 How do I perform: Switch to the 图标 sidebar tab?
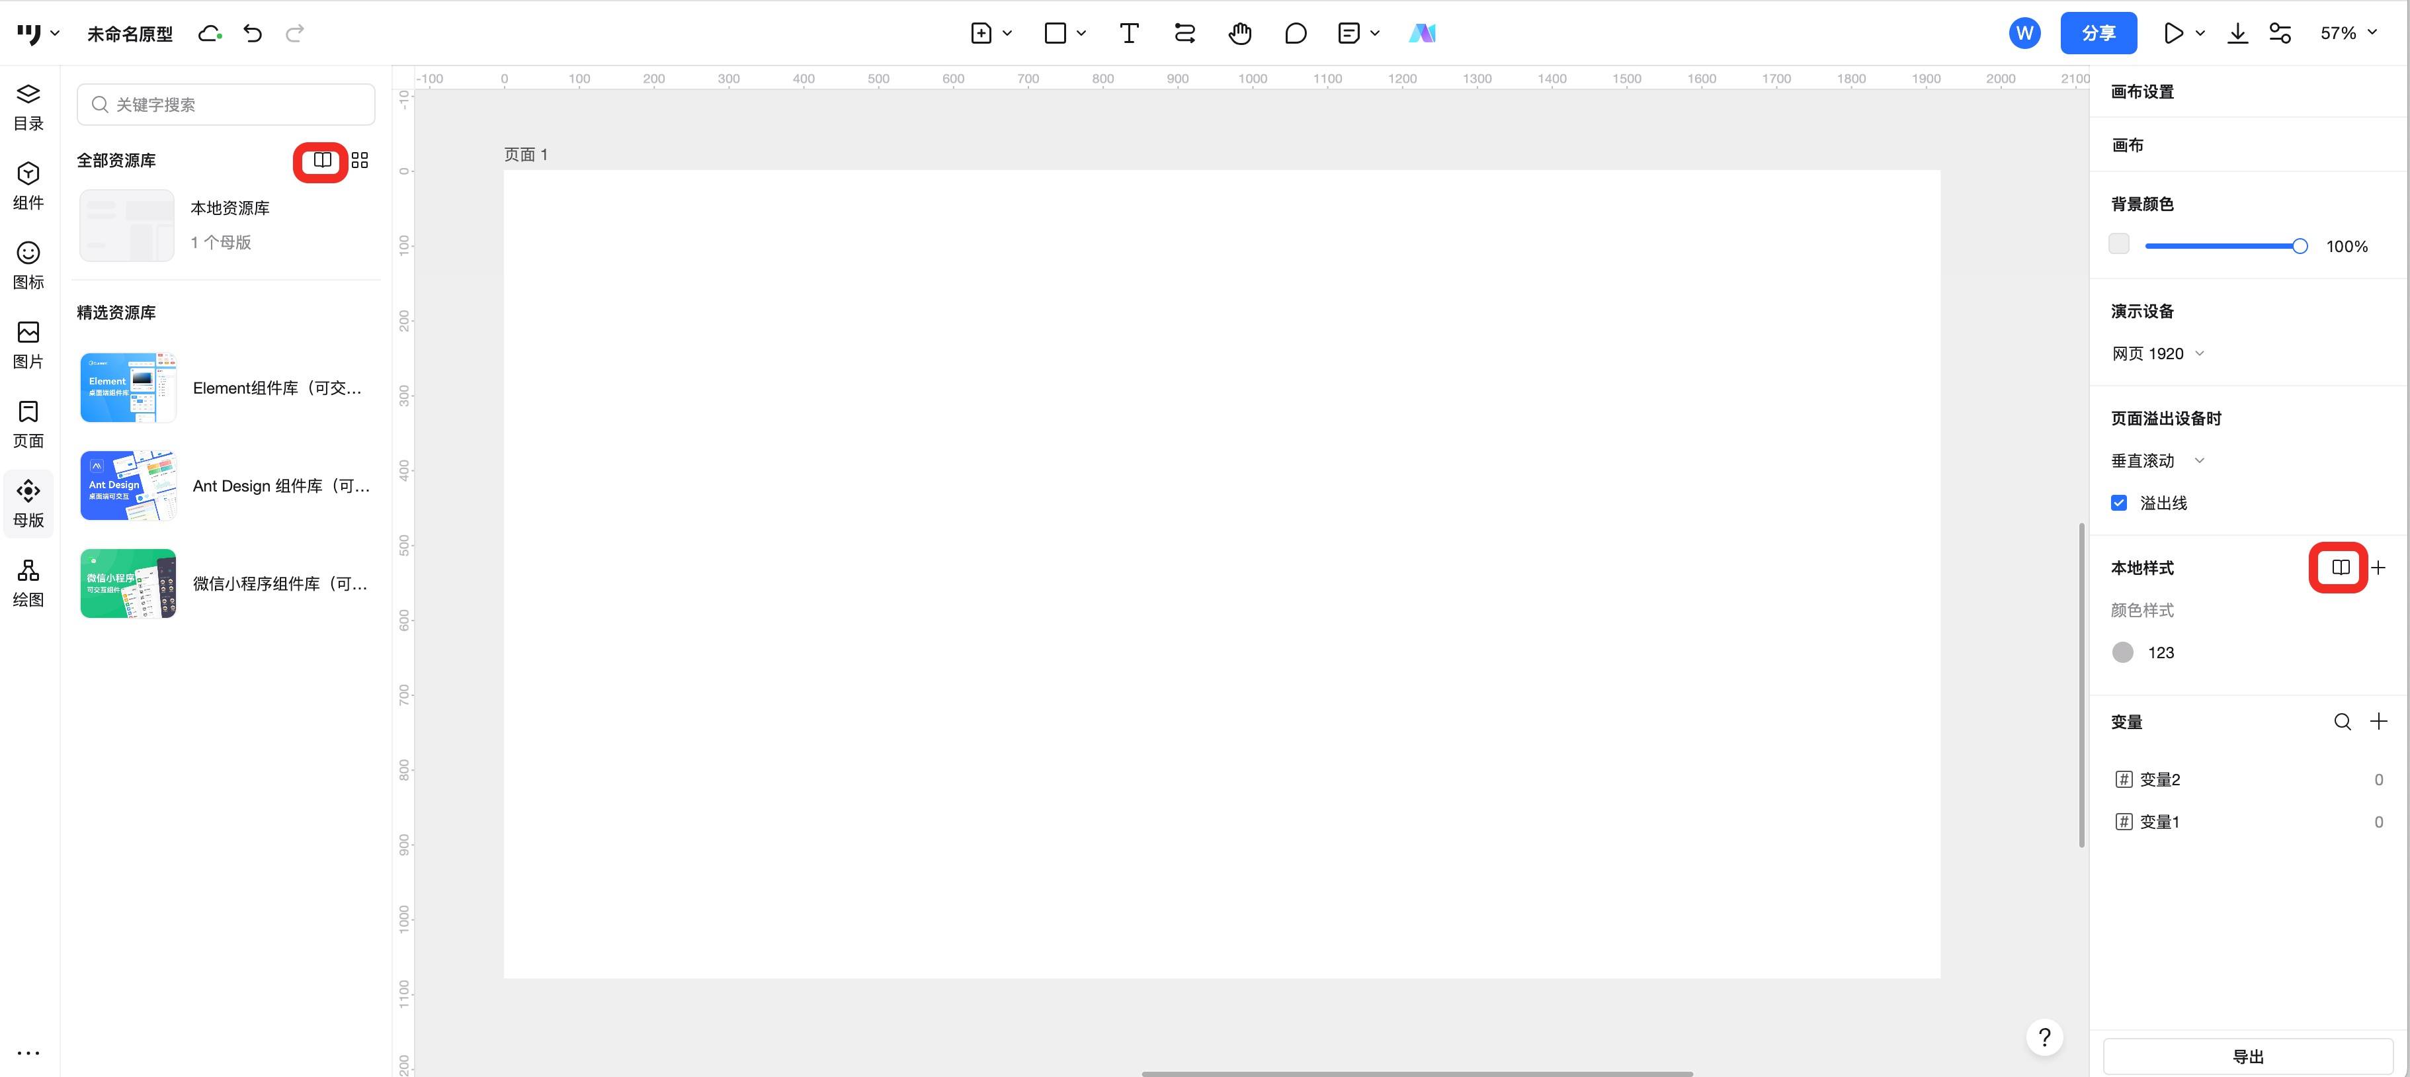tap(28, 267)
